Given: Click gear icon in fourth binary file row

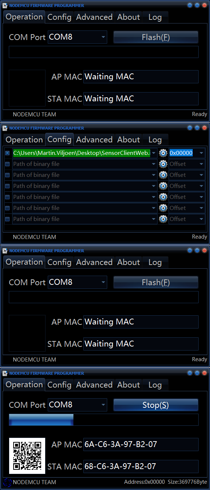Looking at the screenshot, I should [163, 186].
